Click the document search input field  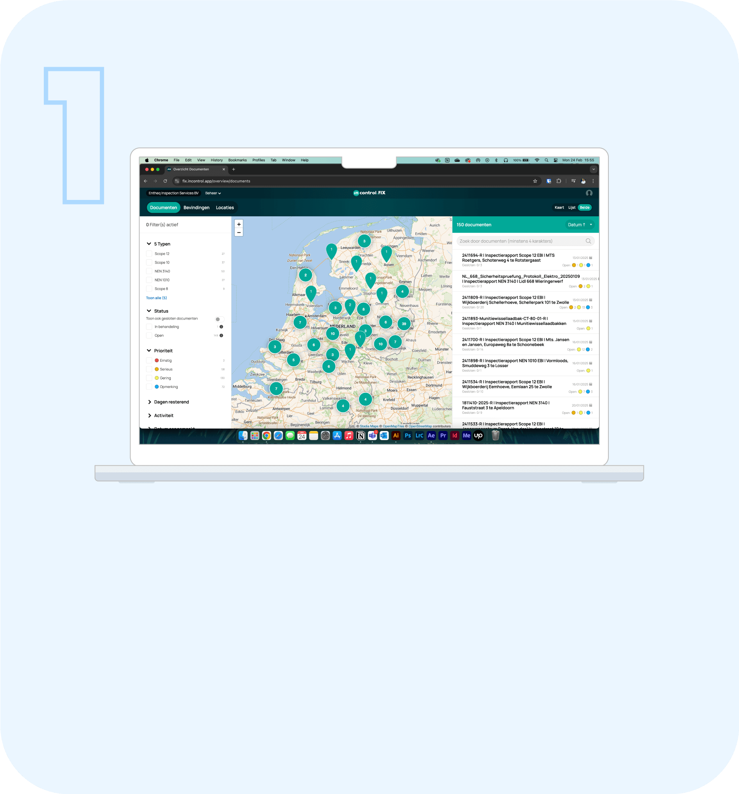tap(526, 241)
